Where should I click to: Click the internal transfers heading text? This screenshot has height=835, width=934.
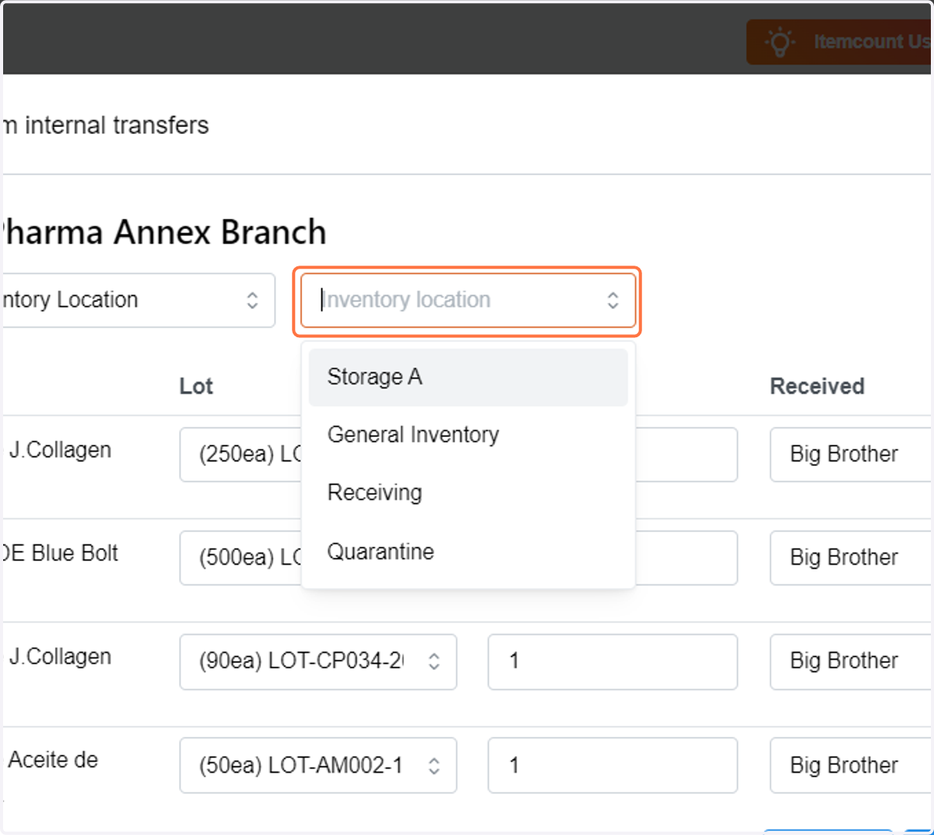click(105, 125)
